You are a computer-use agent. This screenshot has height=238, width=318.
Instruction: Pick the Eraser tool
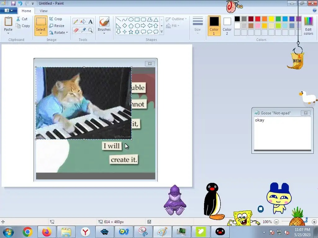tap(76, 30)
